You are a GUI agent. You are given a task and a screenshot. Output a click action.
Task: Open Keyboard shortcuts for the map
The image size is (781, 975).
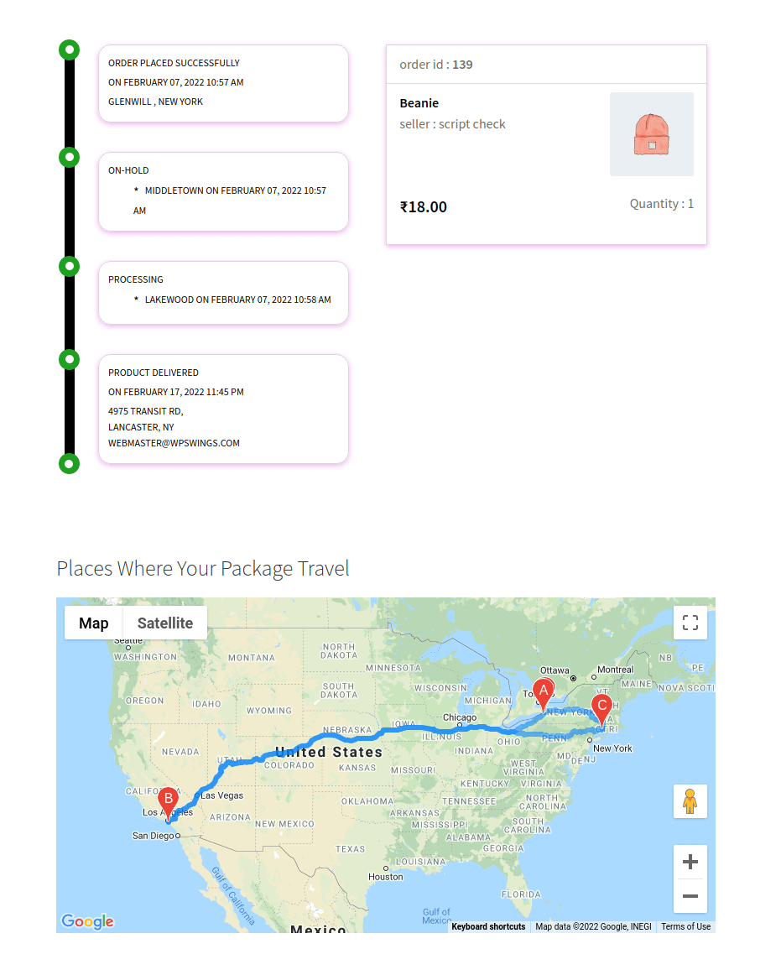(x=488, y=926)
